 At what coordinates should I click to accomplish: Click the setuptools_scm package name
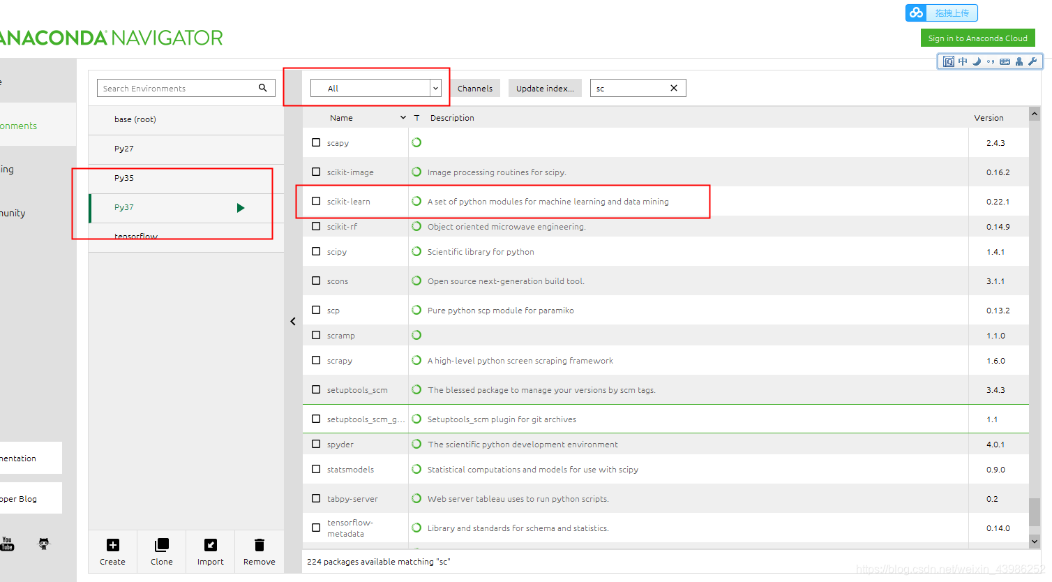(x=357, y=390)
